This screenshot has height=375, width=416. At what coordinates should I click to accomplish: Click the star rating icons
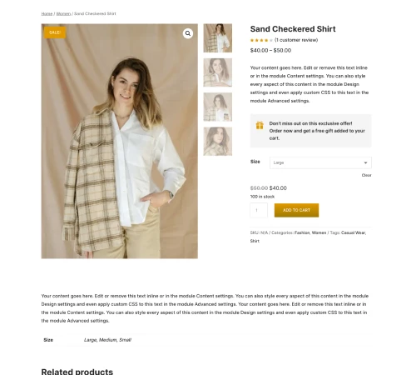click(x=261, y=40)
